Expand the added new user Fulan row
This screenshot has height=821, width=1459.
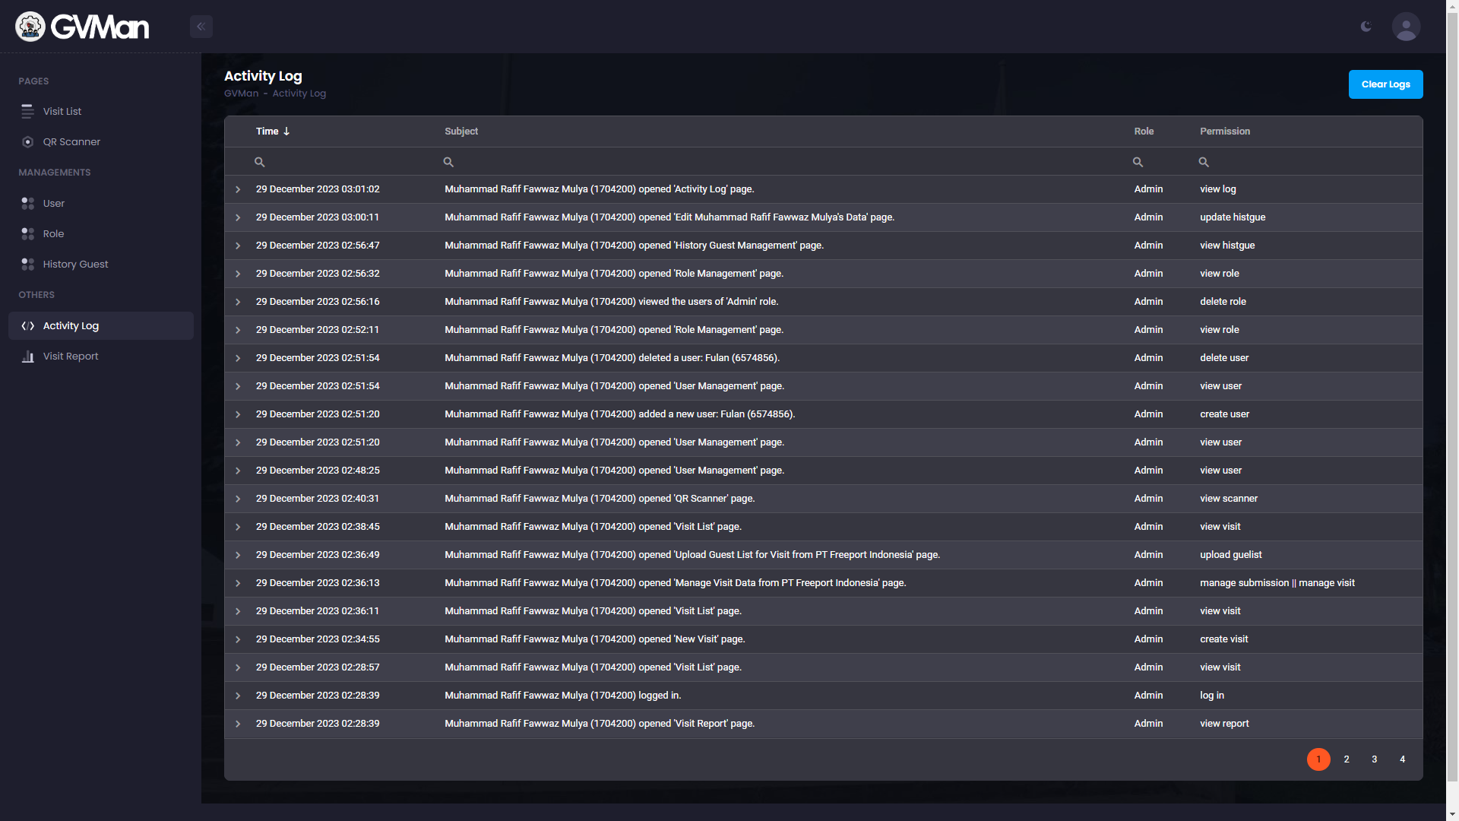238,414
